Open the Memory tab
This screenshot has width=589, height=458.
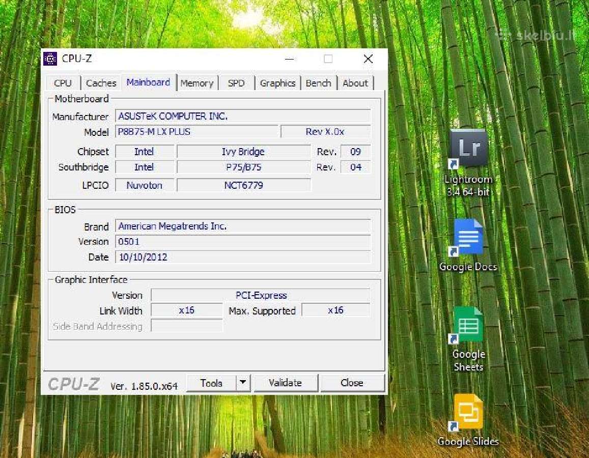pyautogui.click(x=197, y=83)
